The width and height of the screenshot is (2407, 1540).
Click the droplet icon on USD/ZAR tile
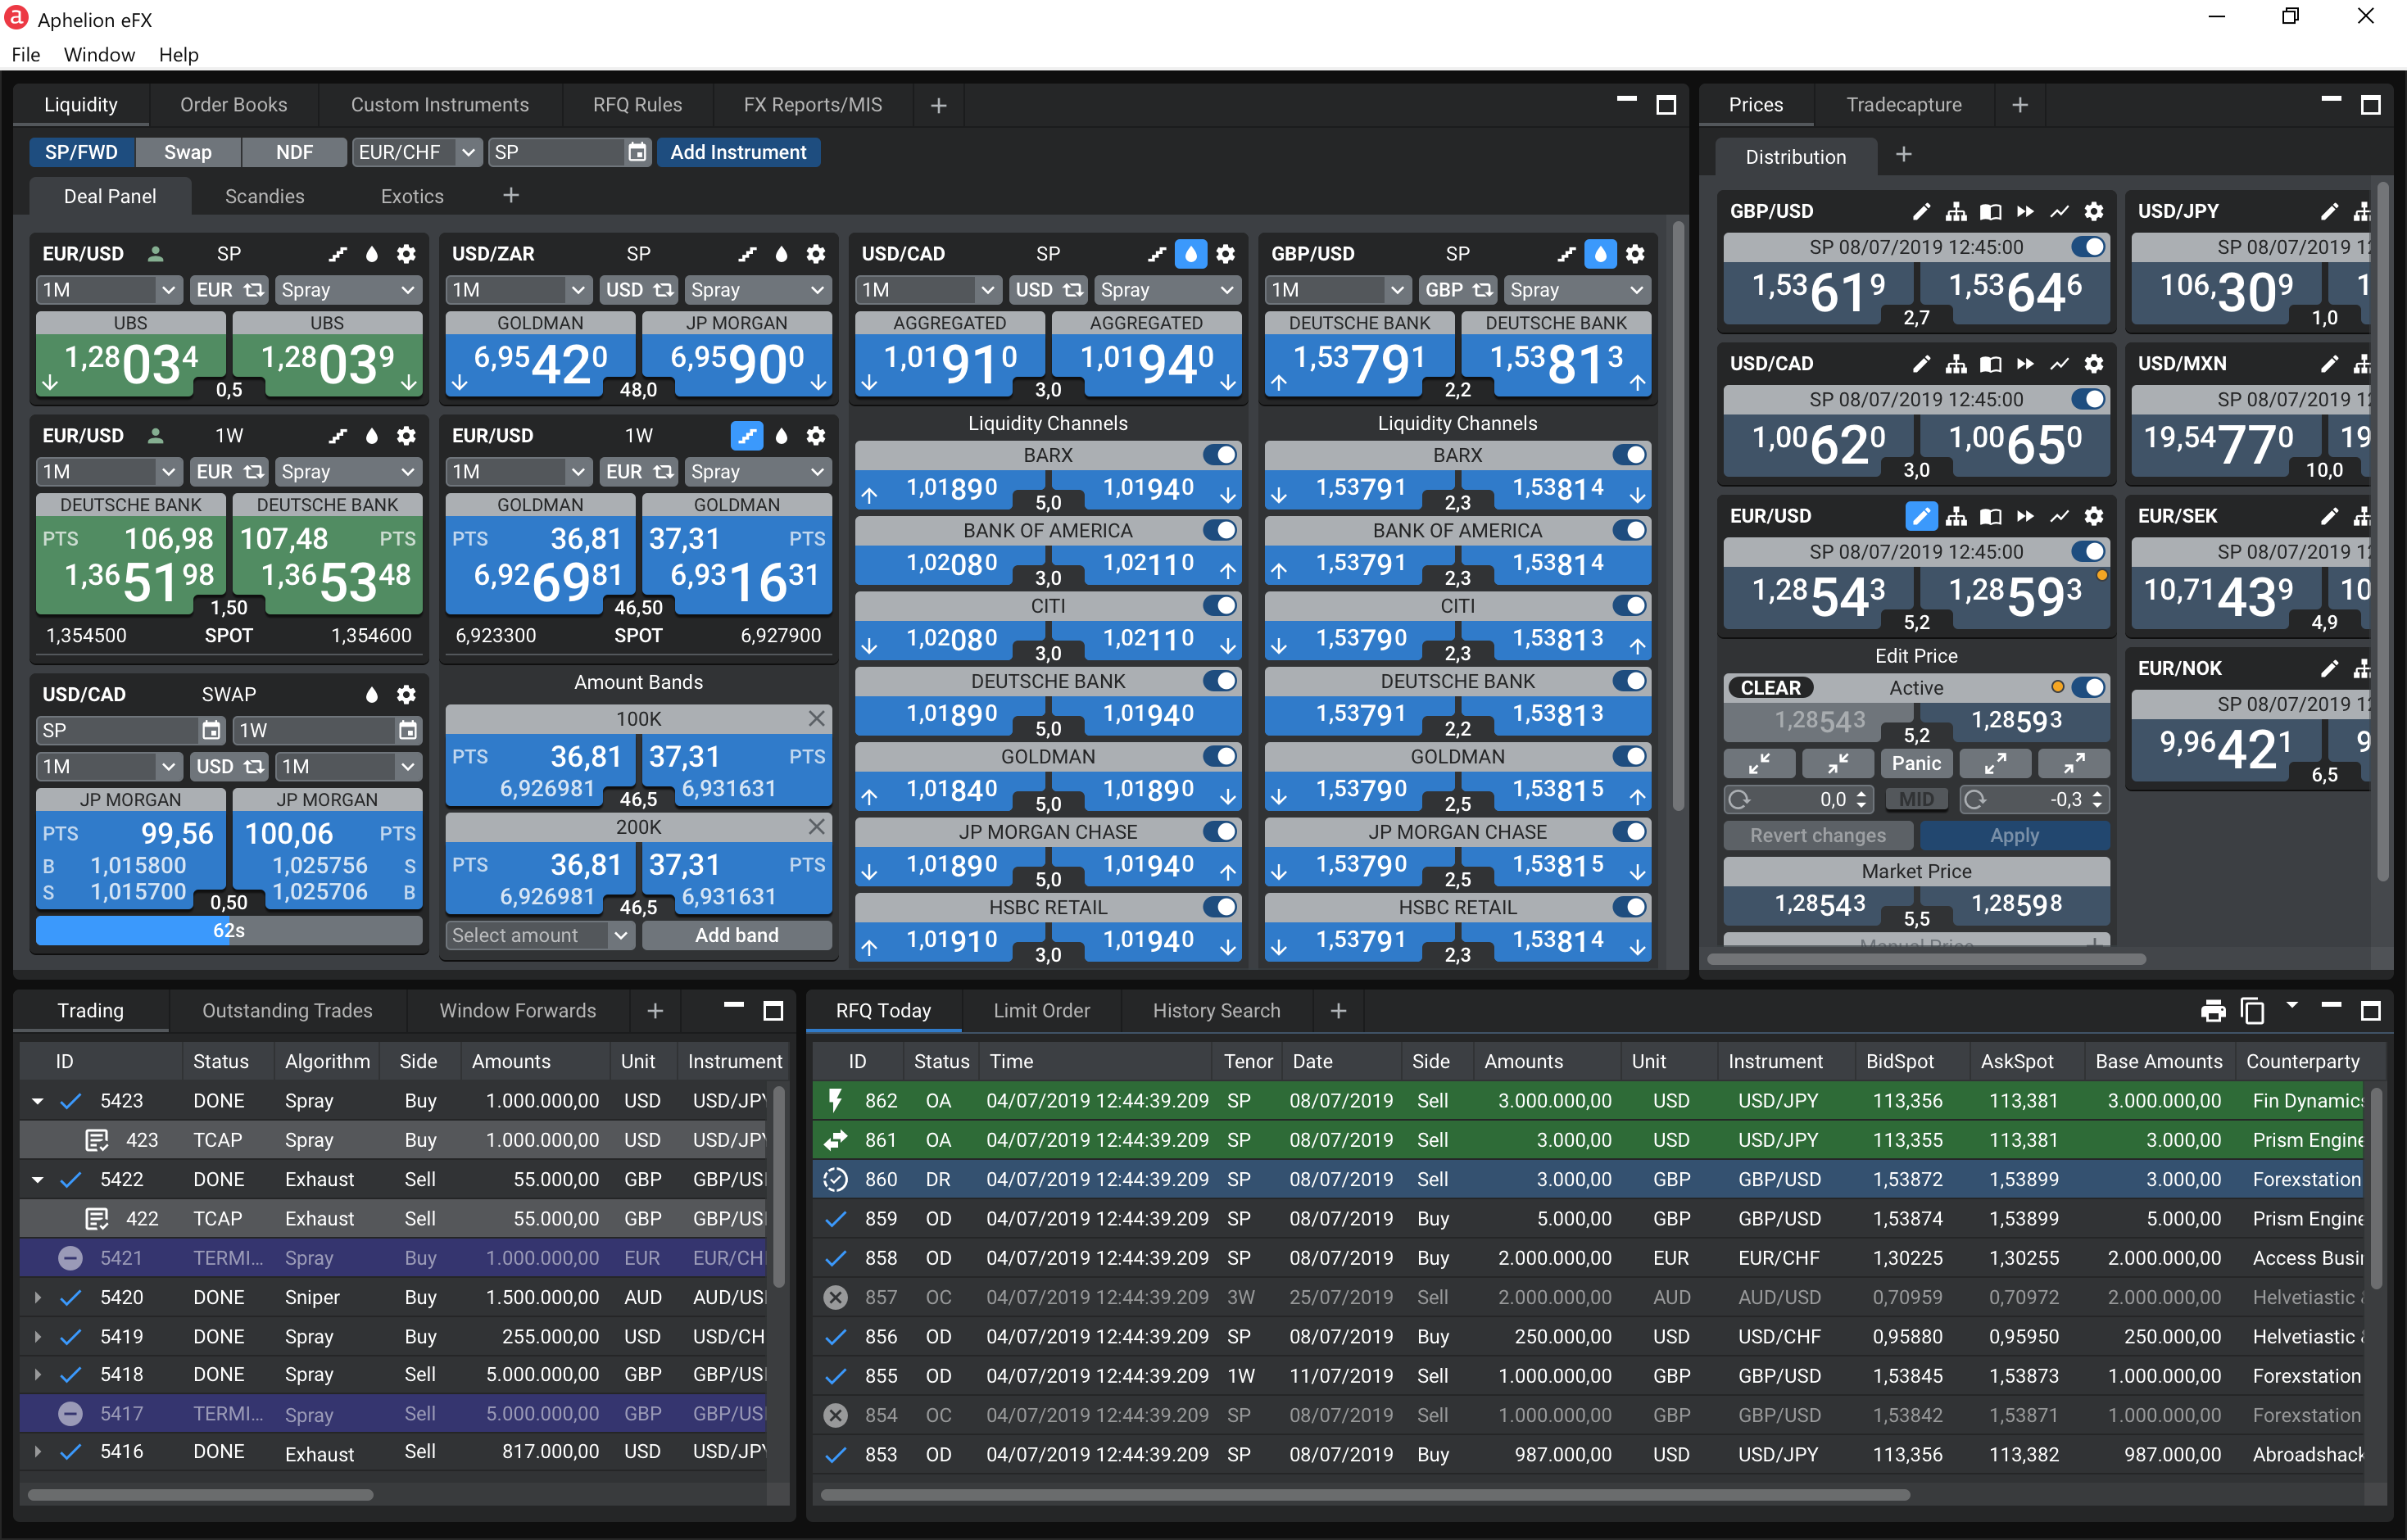[x=781, y=254]
